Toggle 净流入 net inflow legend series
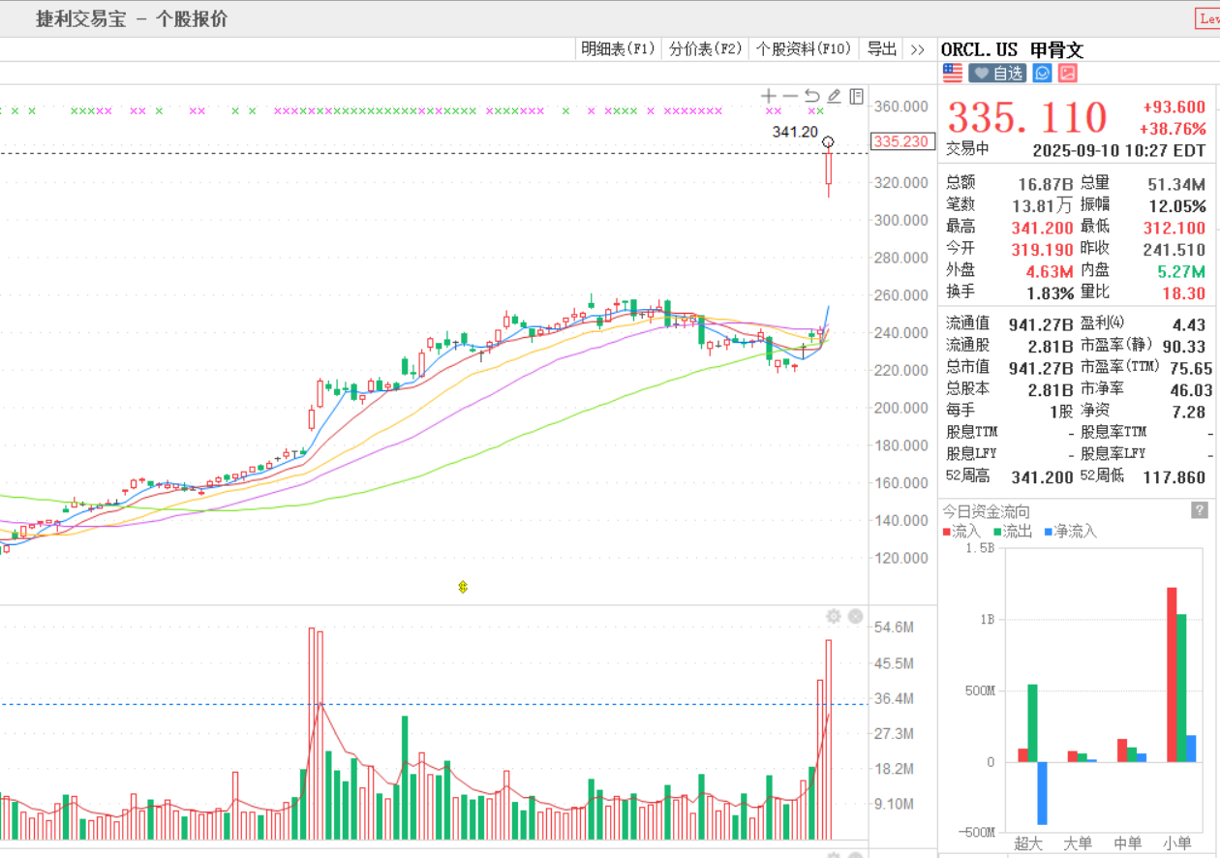Viewport: 1220px width, 858px height. tap(1069, 532)
